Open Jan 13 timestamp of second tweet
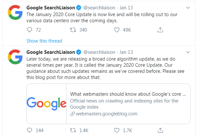 pyautogui.click(x=127, y=52)
